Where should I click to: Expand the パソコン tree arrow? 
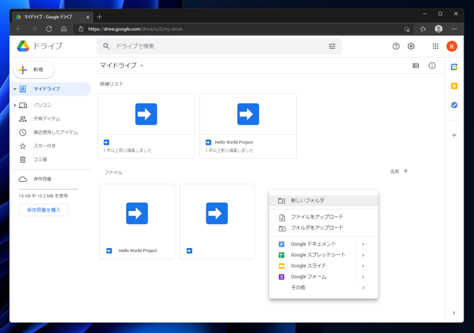pos(15,105)
